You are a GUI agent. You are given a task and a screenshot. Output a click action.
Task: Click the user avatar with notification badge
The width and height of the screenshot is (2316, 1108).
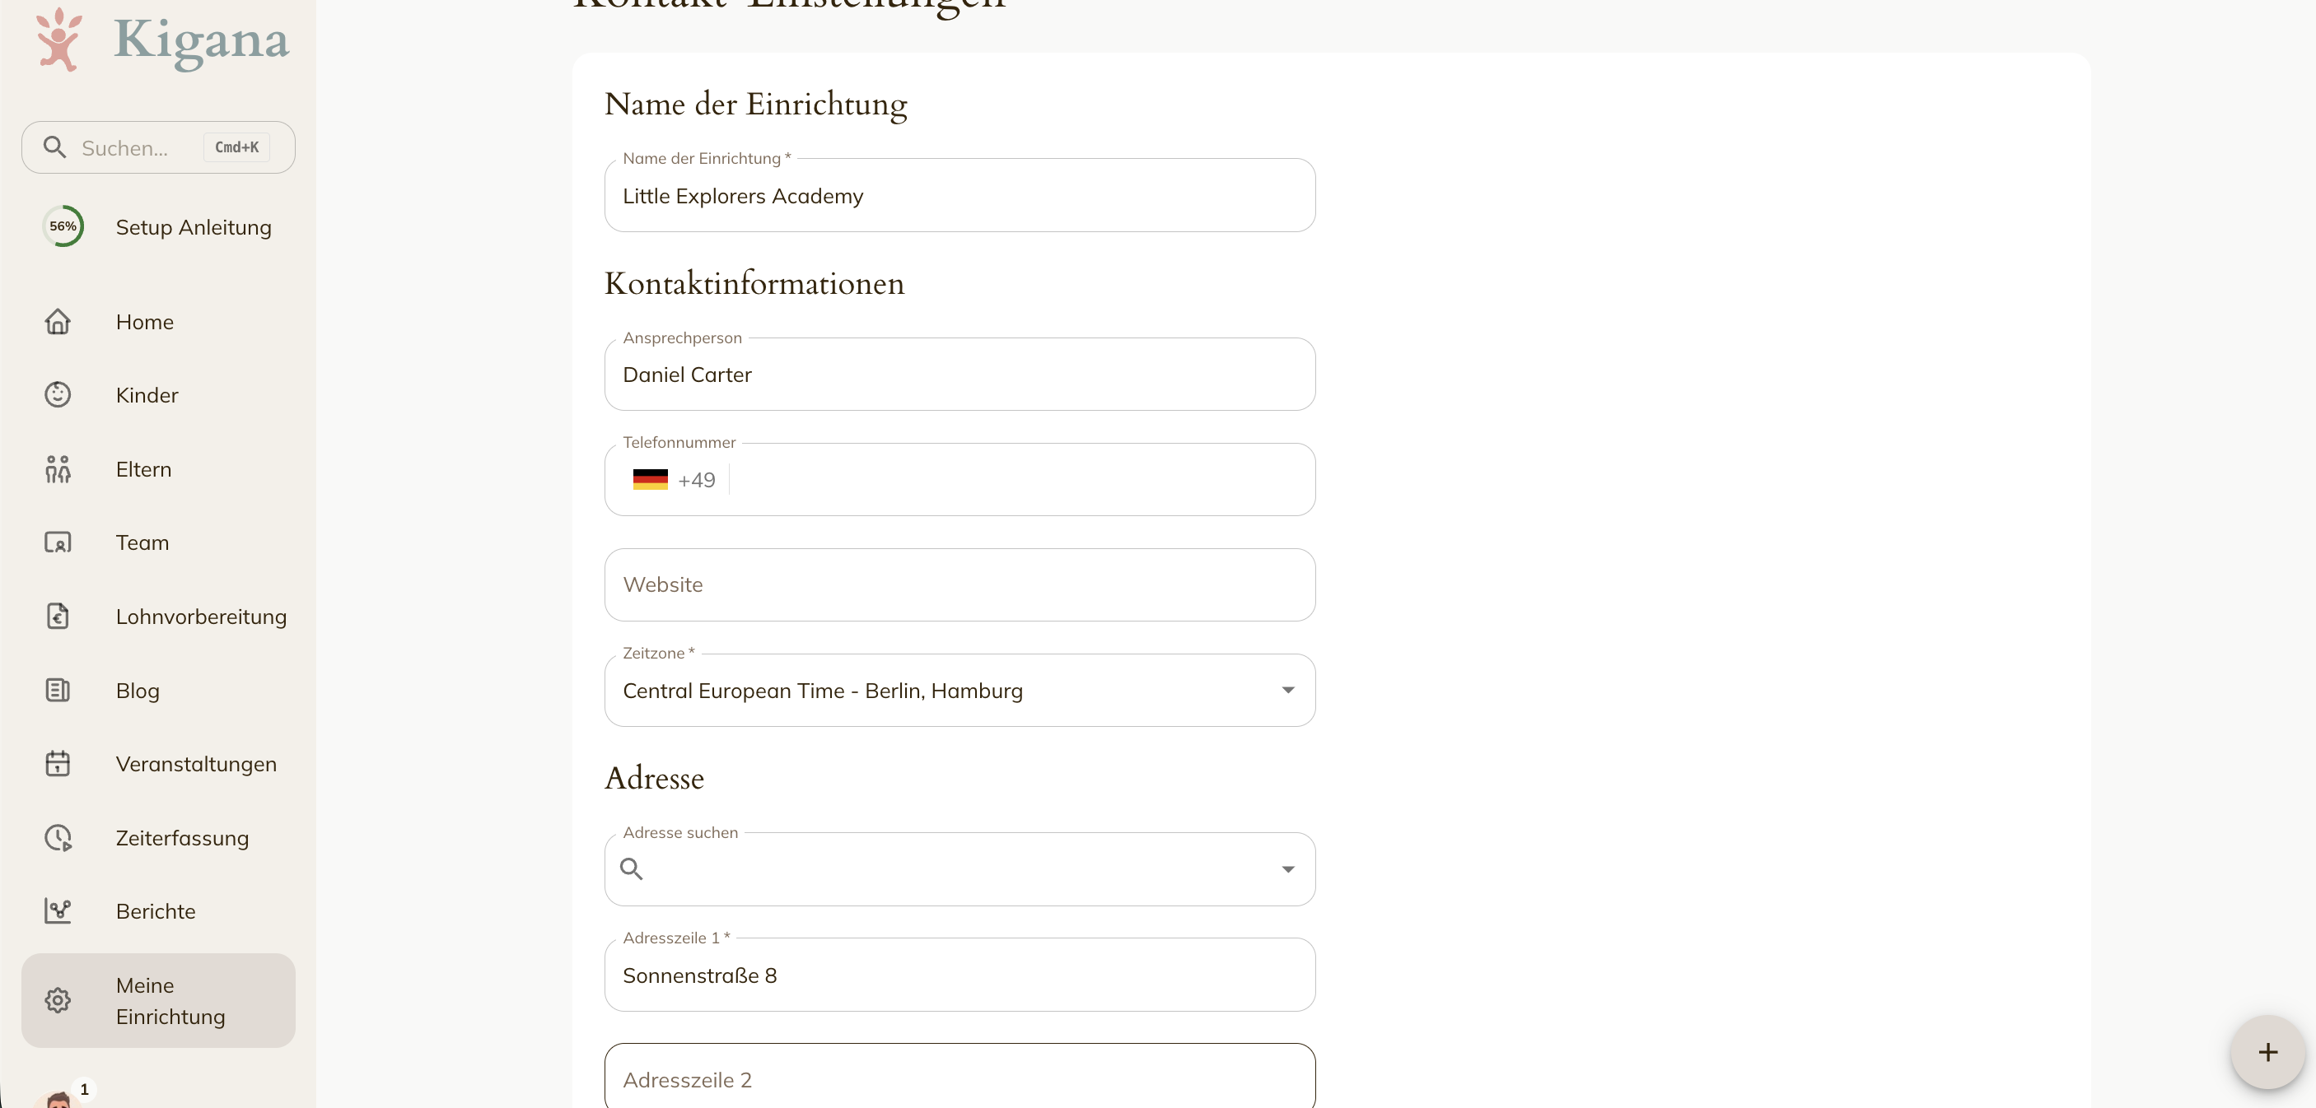[x=61, y=1098]
